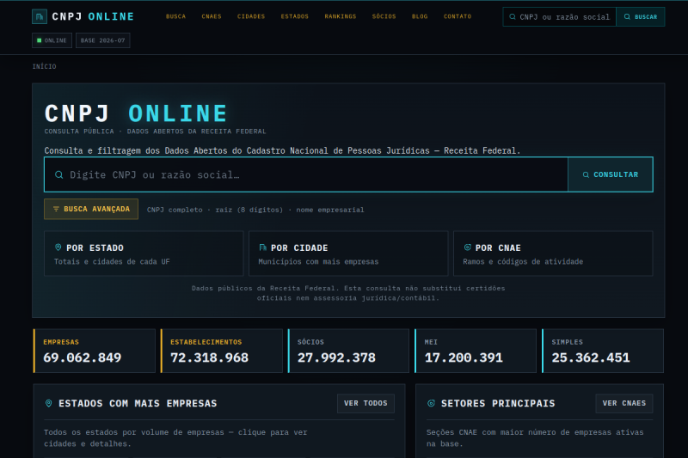Go to Cidades in the top navigation
The image size is (688, 458).
(251, 16)
